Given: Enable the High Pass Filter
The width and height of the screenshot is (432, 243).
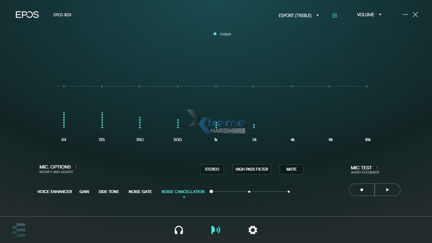Looking at the screenshot, I should [x=252, y=169].
